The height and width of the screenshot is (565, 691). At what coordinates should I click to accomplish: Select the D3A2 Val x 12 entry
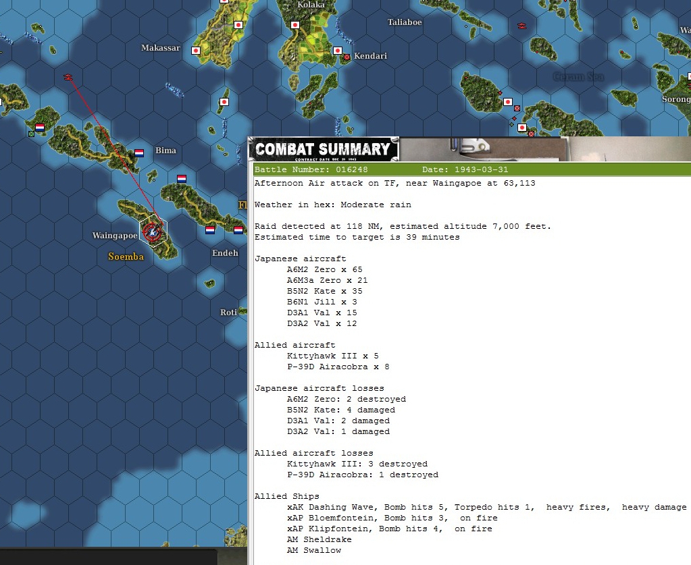322,323
